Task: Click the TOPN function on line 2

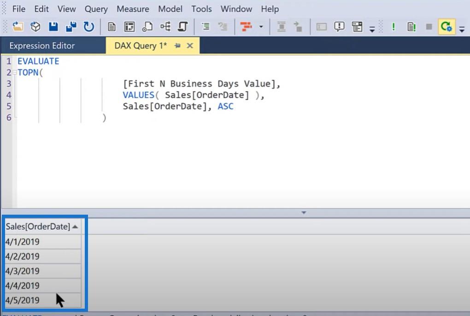Action: pos(28,72)
